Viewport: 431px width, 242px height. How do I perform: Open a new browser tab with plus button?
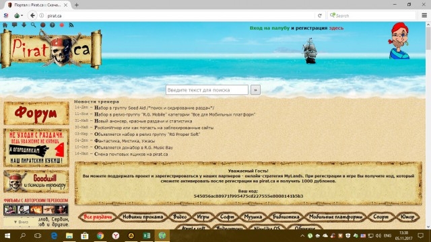pyautogui.click(x=76, y=5)
